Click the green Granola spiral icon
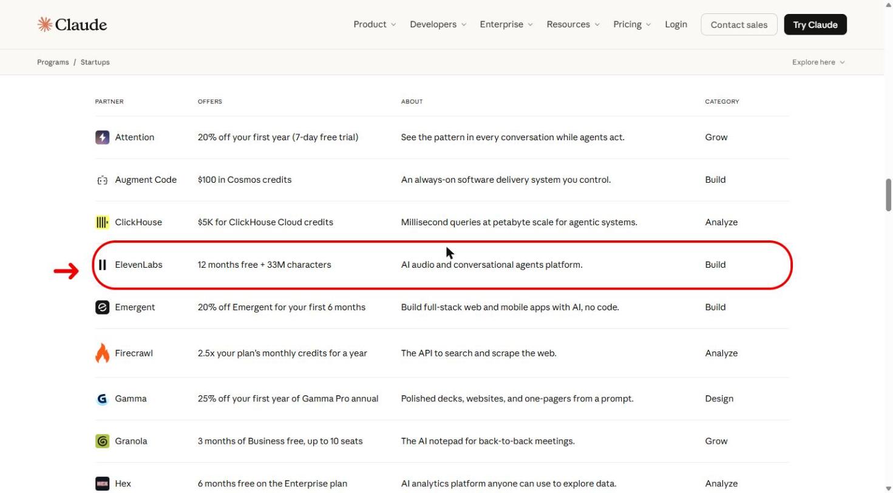 [102, 441]
